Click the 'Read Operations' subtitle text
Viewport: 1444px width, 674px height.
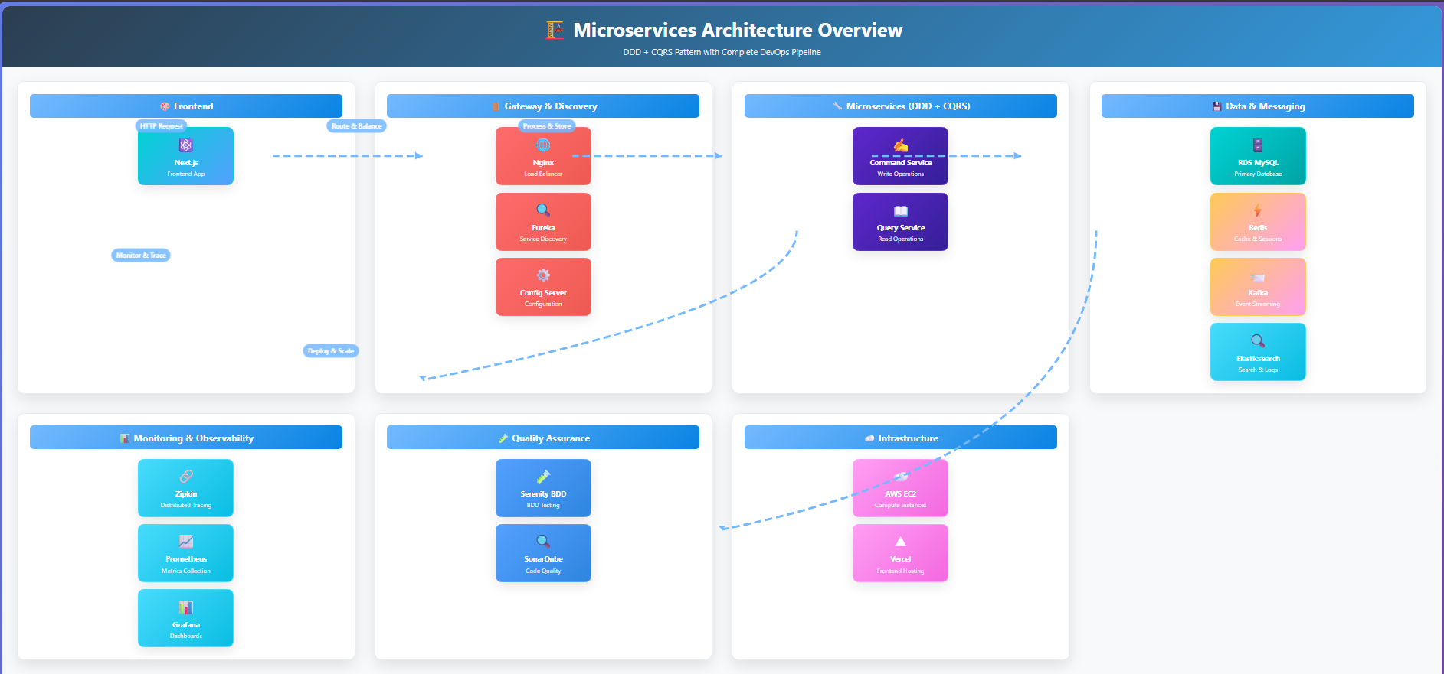click(x=901, y=239)
